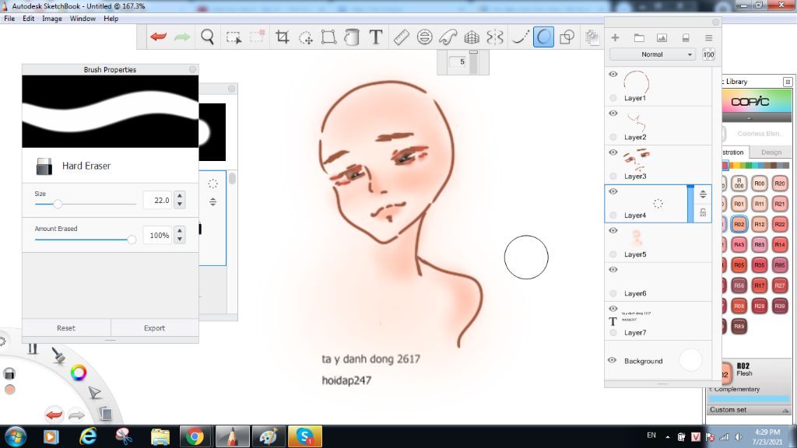Open the Edit menu
This screenshot has height=448, width=797.
click(29, 19)
